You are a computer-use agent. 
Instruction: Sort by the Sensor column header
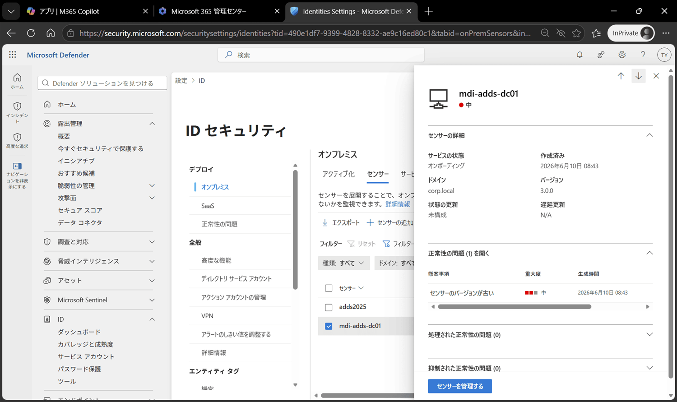point(351,288)
